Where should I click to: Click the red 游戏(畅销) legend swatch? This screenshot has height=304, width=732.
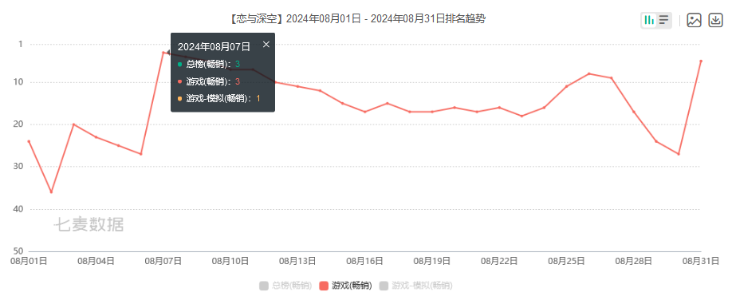click(324, 286)
